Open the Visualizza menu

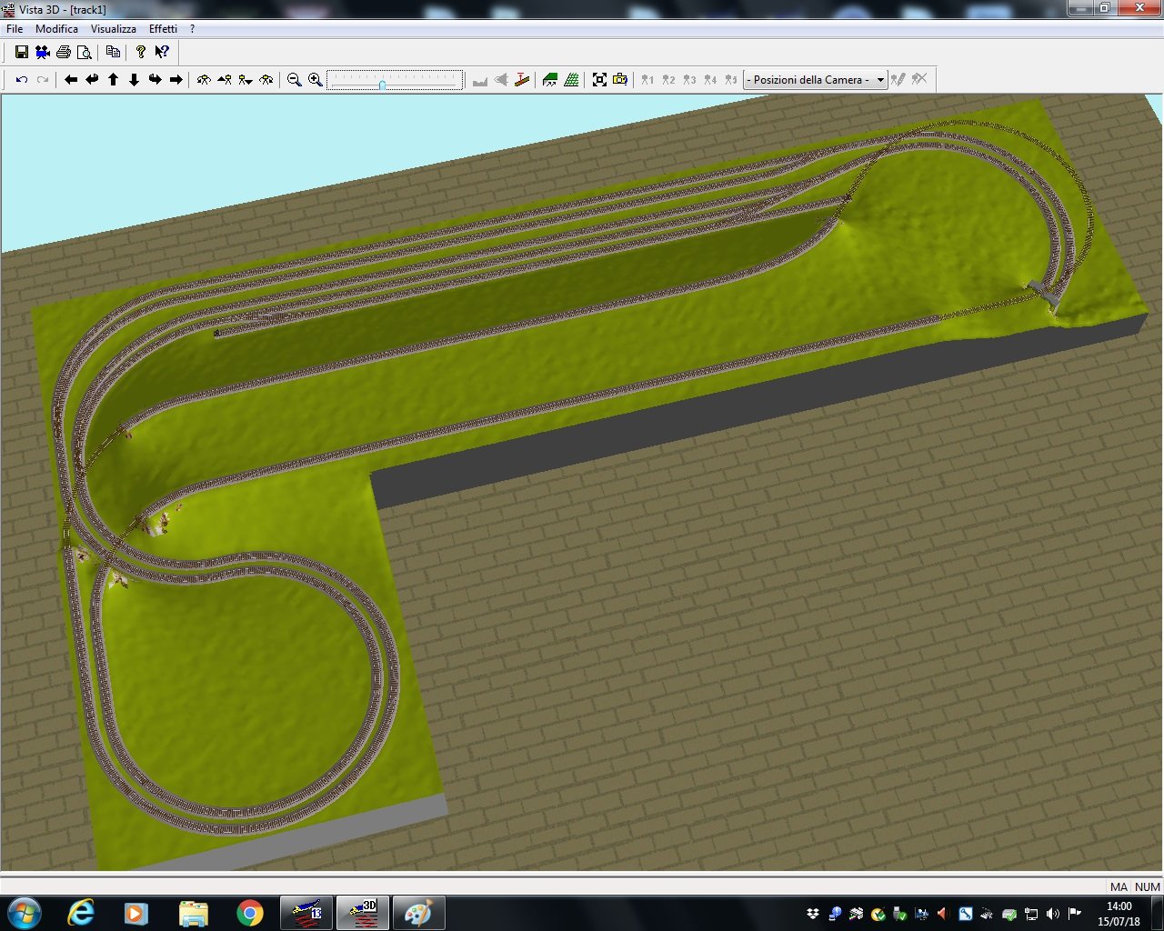[x=113, y=29]
